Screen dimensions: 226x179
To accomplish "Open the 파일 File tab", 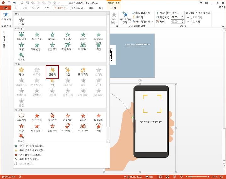I will click(x=6, y=8).
